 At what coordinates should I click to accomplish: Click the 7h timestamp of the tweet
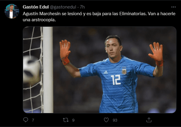pyautogui.click(x=82, y=7)
